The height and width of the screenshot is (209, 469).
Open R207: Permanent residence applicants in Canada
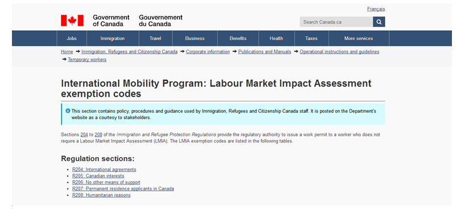click(123, 188)
